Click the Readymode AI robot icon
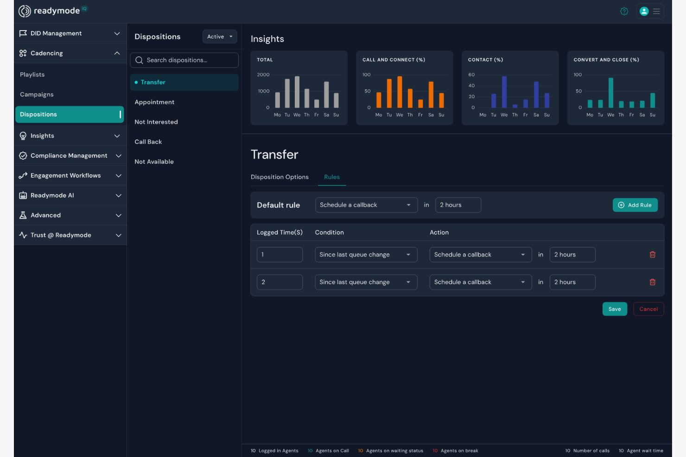This screenshot has height=457, width=686. (23, 195)
